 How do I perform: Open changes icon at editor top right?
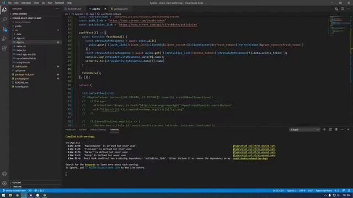[336, 9]
